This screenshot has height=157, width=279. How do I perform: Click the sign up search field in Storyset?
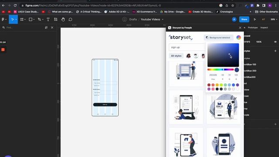click(187, 48)
